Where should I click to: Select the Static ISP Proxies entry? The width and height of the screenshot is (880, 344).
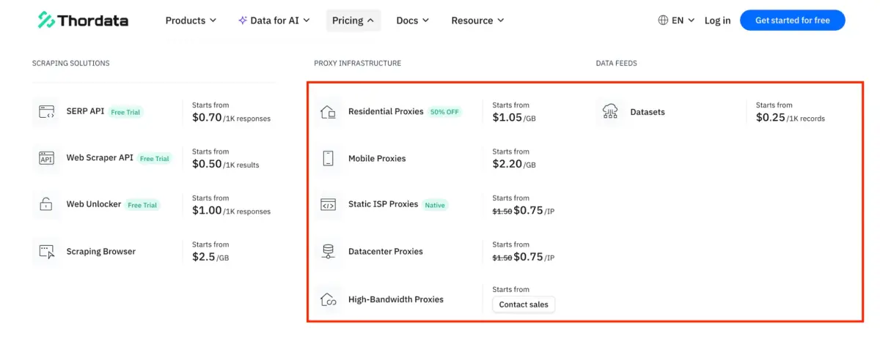pos(383,204)
